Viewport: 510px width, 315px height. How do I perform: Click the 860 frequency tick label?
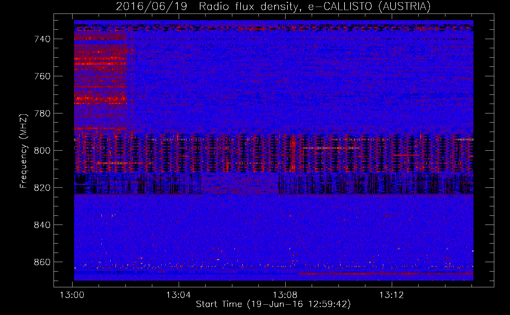[x=42, y=262]
